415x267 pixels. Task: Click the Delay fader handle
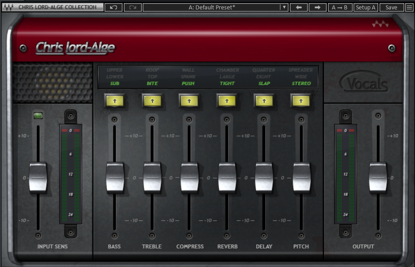(264, 177)
